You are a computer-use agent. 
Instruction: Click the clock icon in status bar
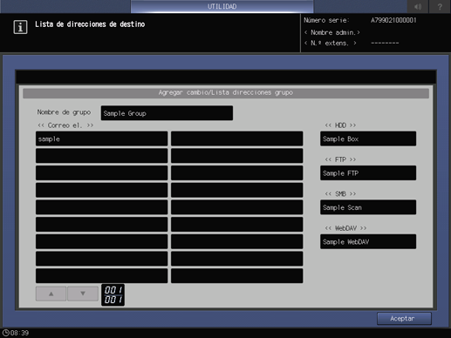coord(6,333)
